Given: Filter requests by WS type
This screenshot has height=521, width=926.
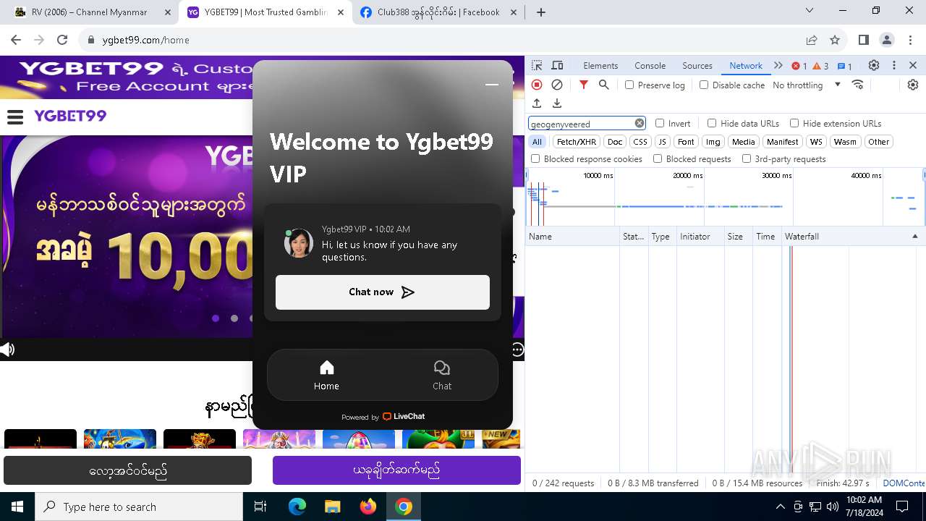Looking at the screenshot, I should pyautogui.click(x=816, y=142).
